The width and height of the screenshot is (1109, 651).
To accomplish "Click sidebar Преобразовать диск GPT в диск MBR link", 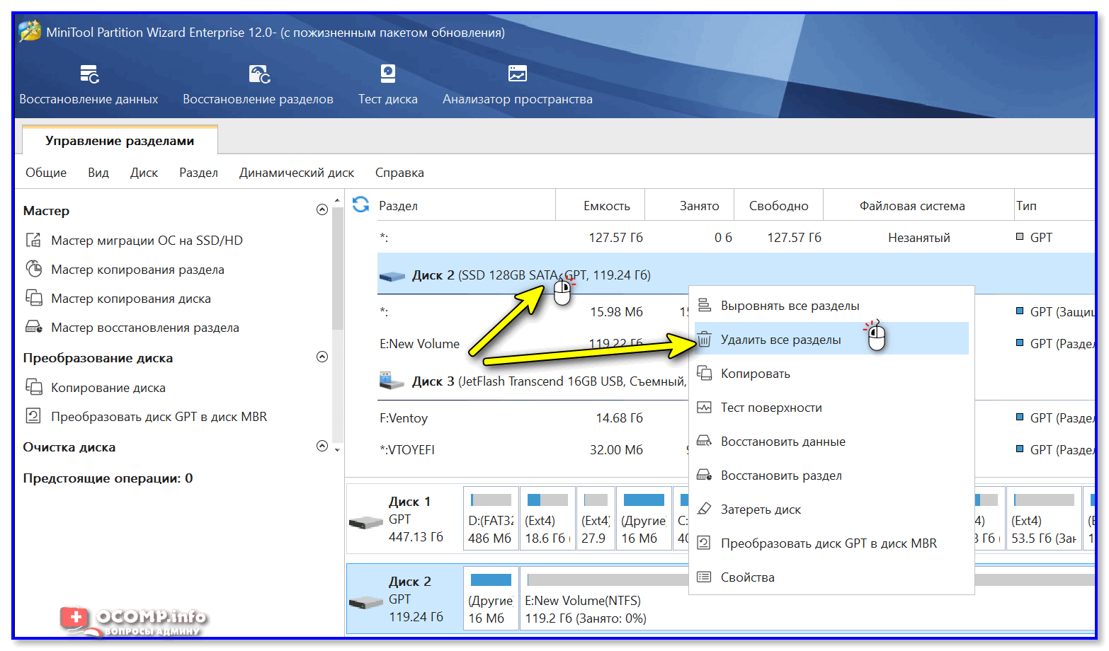I will [159, 417].
